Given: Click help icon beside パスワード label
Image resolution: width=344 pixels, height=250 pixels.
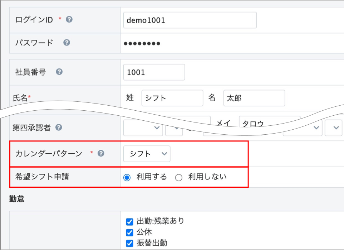Looking at the screenshot, I should click(67, 43).
